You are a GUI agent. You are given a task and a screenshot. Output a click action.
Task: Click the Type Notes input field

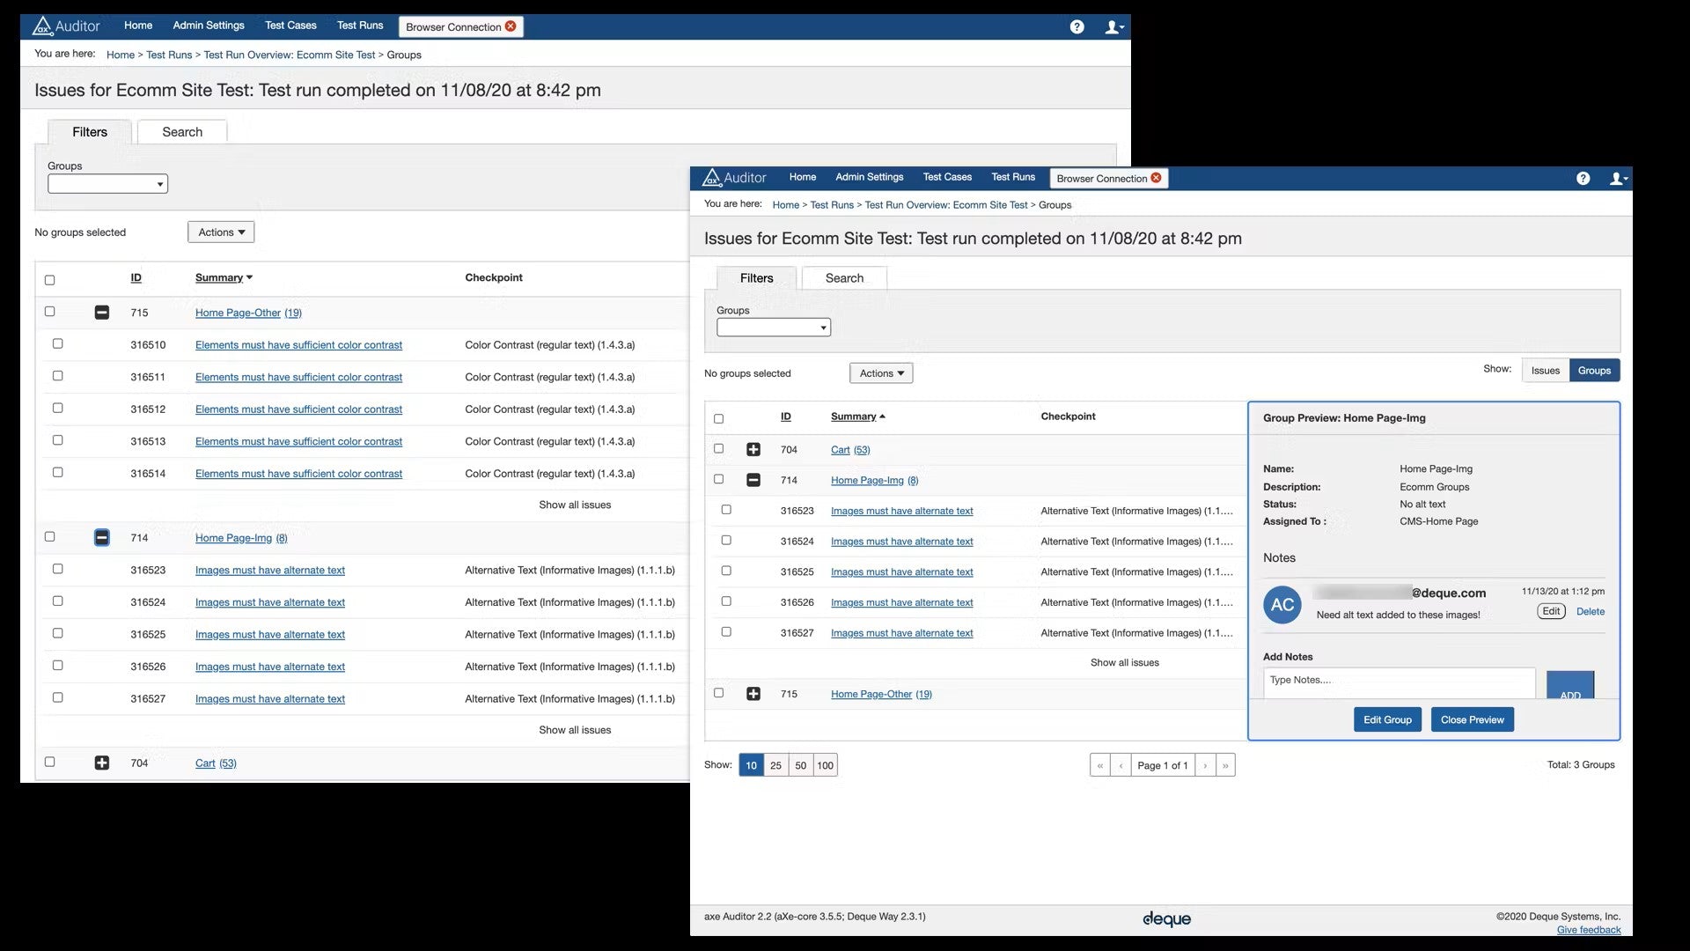pos(1399,682)
